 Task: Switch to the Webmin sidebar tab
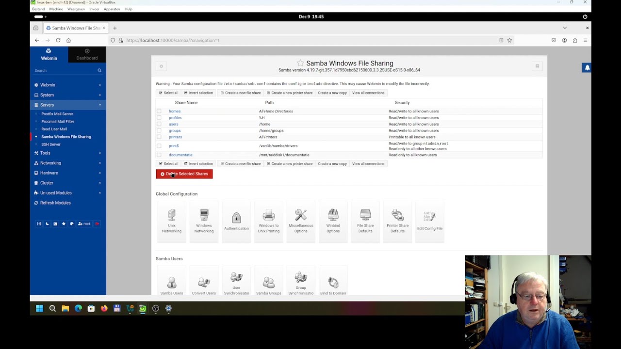click(49, 54)
